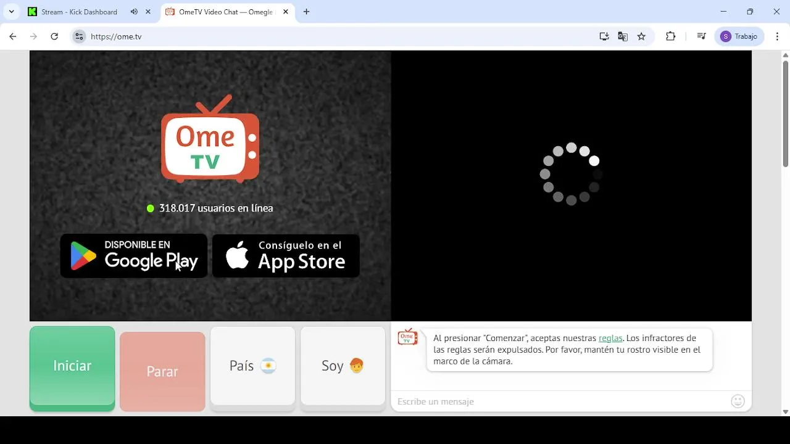790x444 pixels.
Task: View site information for ome.tv
Action: 79,36
